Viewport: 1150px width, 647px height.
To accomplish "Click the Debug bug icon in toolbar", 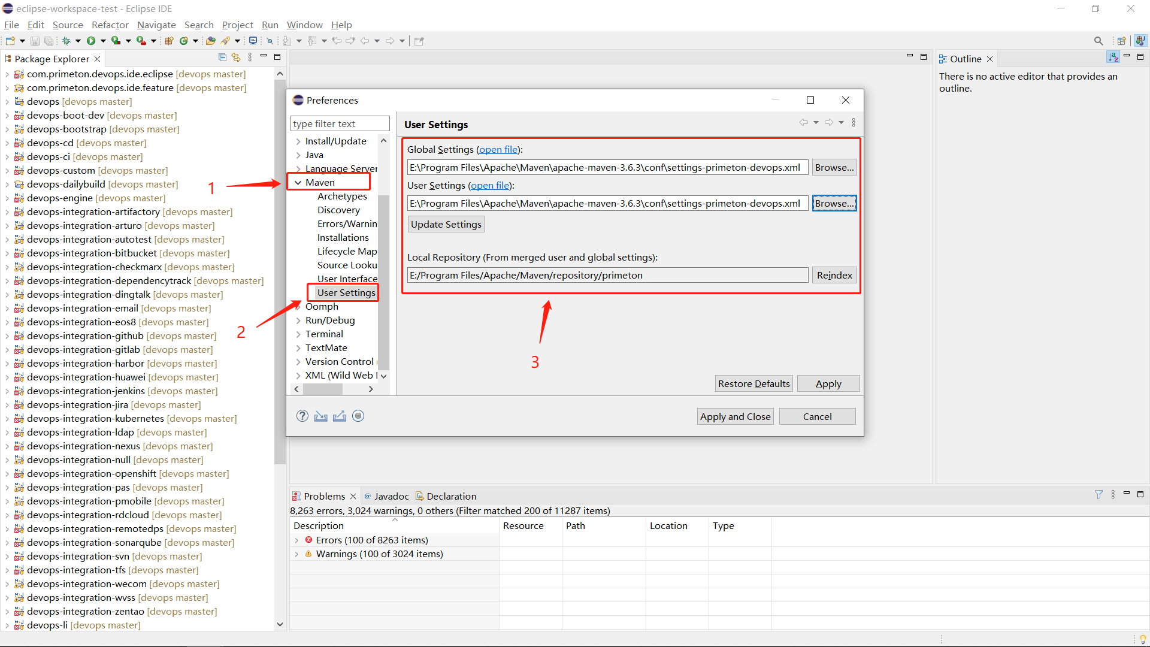I will pos(66,41).
